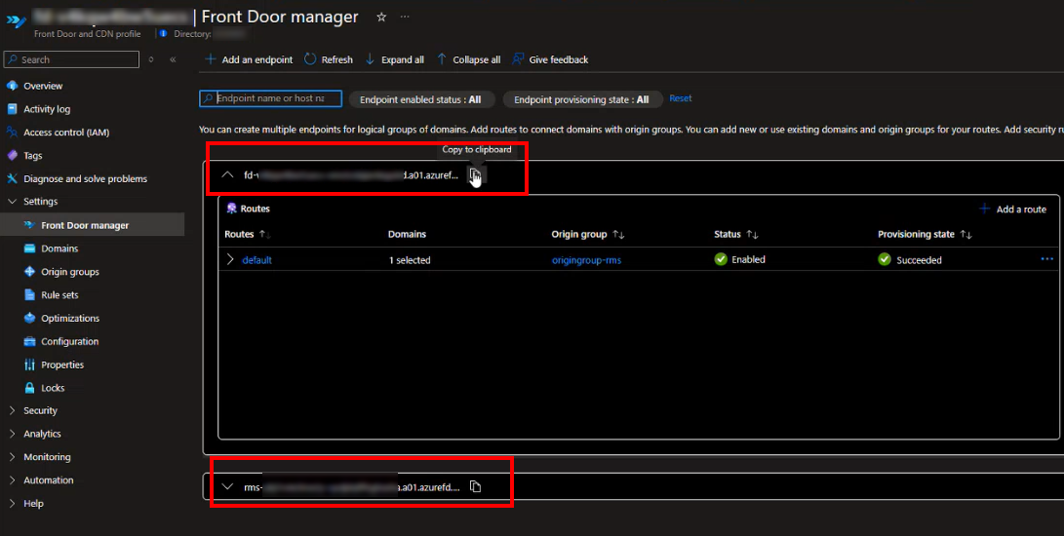Click the sidebar sort toggle icon
The width and height of the screenshot is (1064, 536).
click(x=150, y=59)
